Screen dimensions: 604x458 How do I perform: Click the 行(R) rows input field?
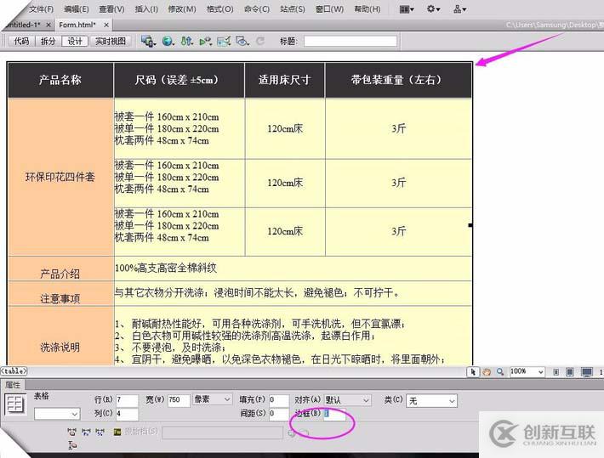click(x=127, y=400)
